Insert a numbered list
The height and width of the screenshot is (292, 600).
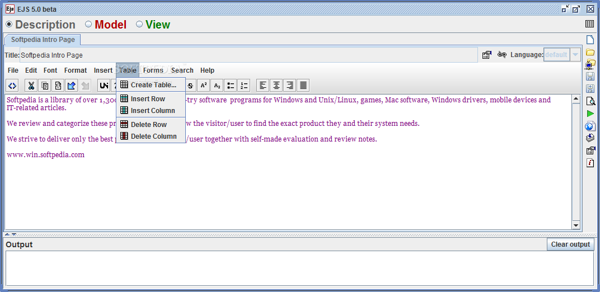[244, 86]
